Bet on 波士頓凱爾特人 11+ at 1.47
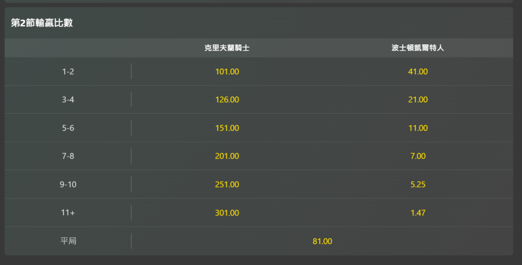This screenshot has height=265, width=522. tap(418, 213)
